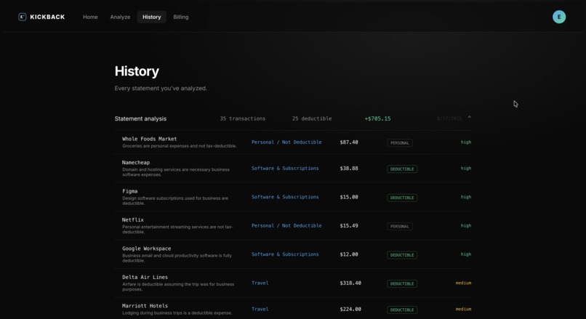Click Google Workspace Software & Subscriptions category
Viewport: 586px width, 319px height.
285,254
